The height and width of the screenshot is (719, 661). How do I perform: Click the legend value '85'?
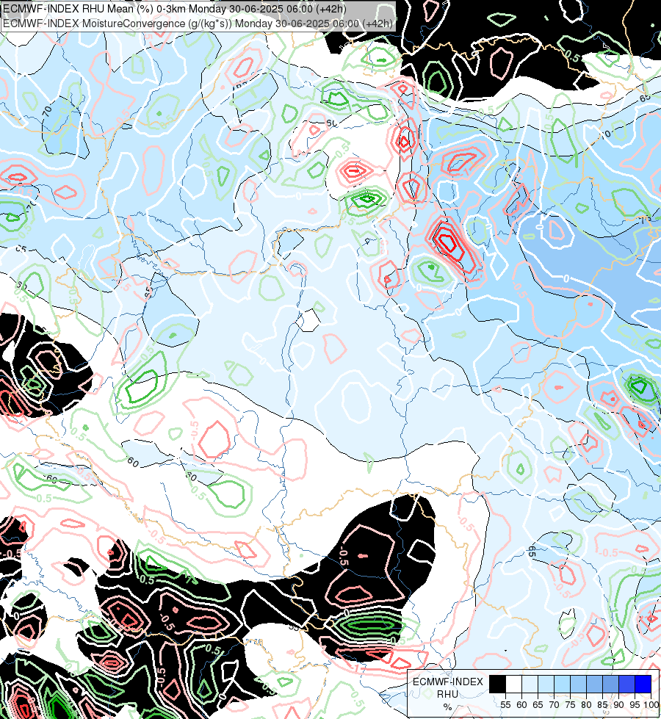click(x=602, y=705)
